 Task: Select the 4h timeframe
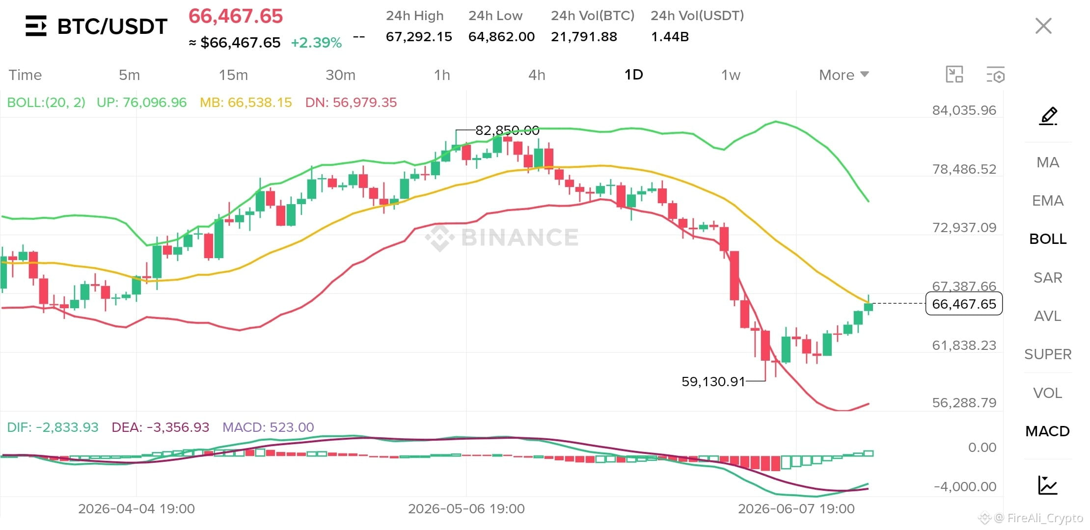tap(537, 75)
